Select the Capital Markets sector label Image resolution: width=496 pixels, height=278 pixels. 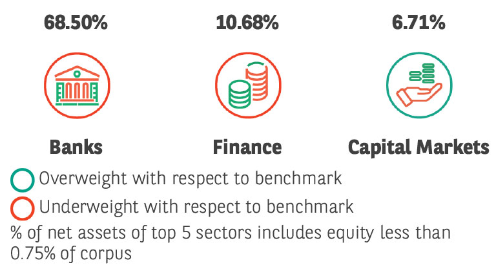[418, 147]
